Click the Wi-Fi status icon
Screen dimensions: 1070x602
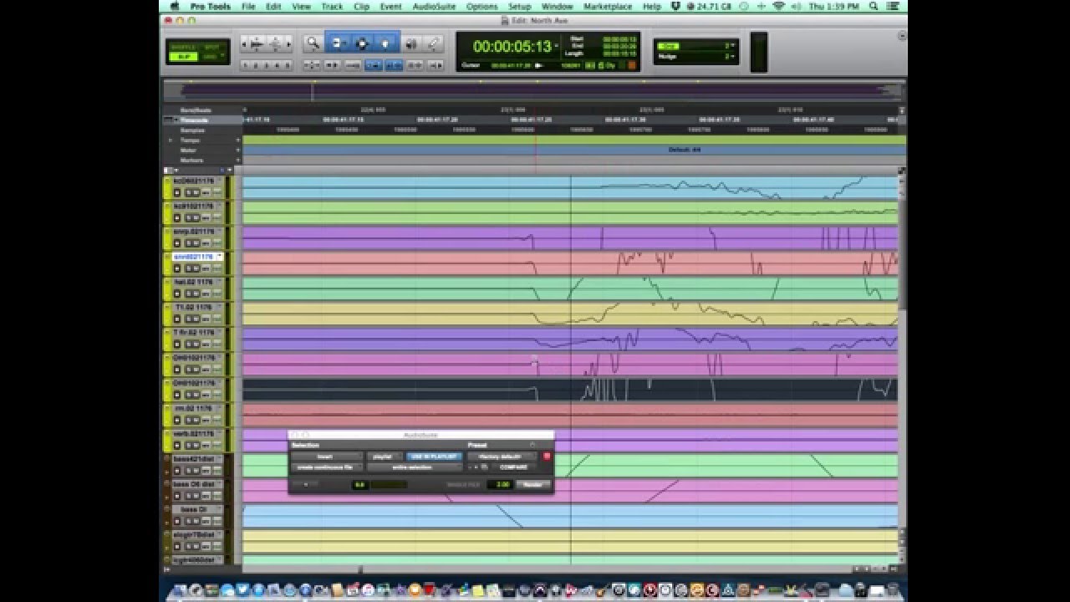[x=779, y=6]
